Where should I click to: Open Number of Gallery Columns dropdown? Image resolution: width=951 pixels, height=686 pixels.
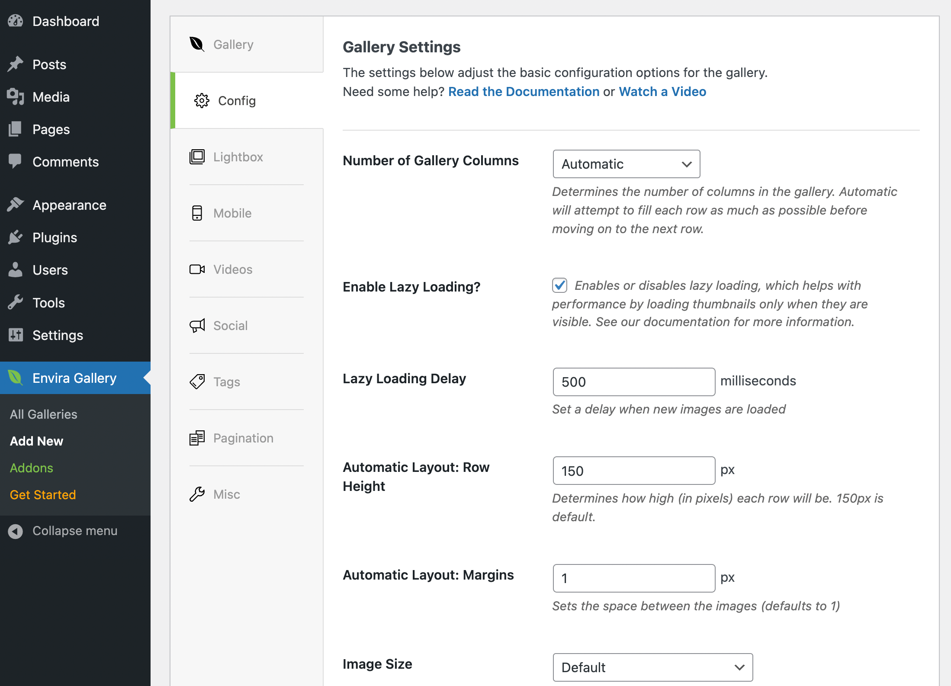coord(626,164)
